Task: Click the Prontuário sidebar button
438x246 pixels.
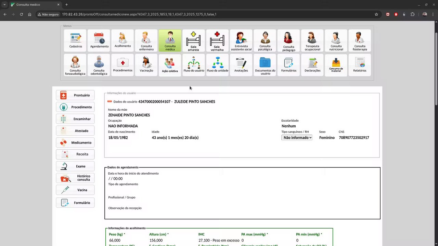Action: pyautogui.click(x=75, y=95)
